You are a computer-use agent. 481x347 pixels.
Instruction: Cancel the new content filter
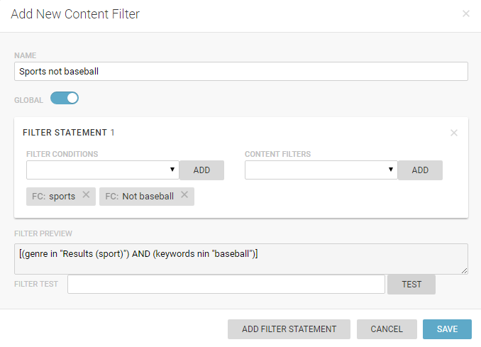coord(387,329)
